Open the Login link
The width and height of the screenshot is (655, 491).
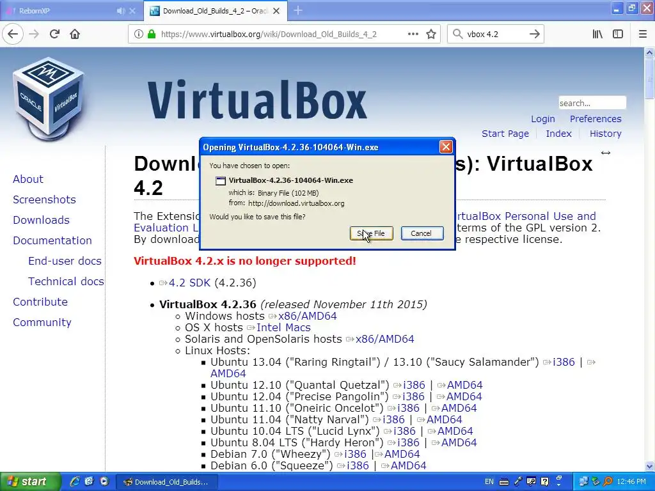pyautogui.click(x=542, y=119)
